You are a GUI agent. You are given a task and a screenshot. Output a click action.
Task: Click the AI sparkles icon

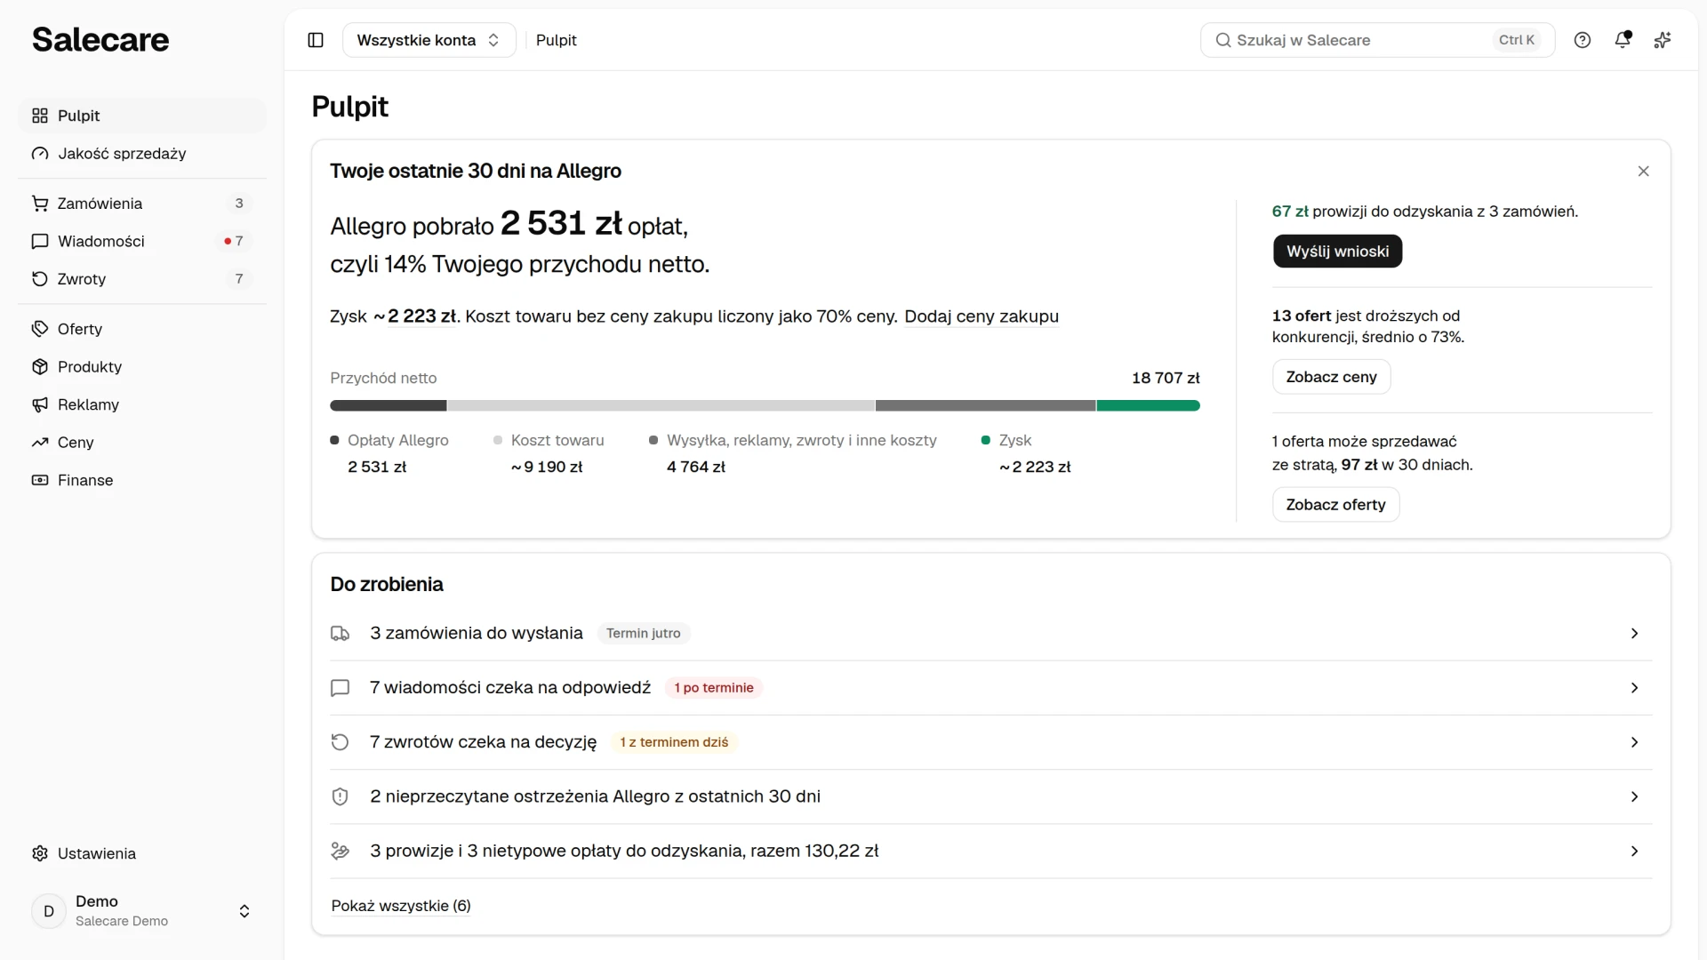pyautogui.click(x=1663, y=40)
